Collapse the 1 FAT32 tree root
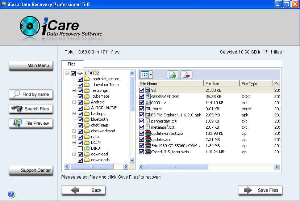The width and height of the screenshot is (300, 201). coord(67,73)
